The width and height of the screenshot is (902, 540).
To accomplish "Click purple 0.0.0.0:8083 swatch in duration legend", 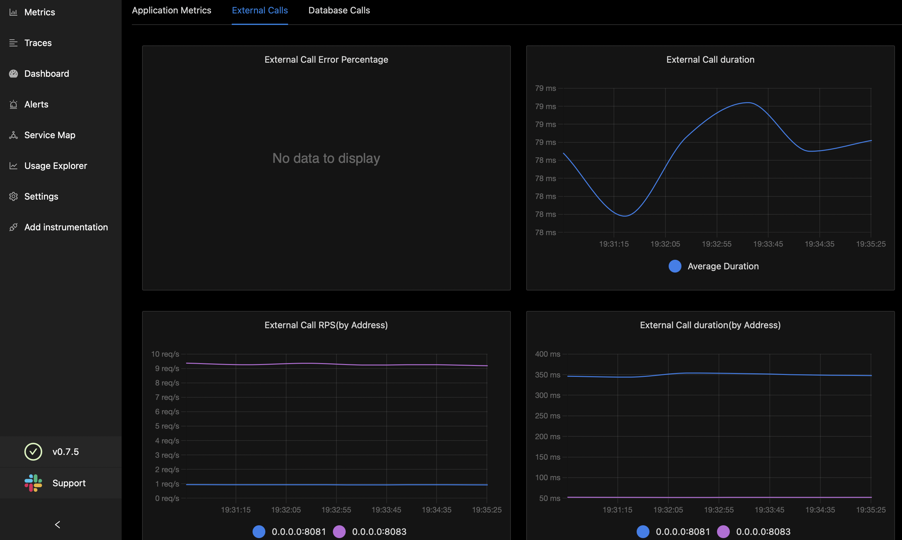I will 723,532.
